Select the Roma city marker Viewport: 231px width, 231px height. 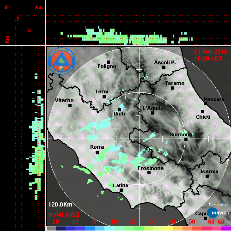pyautogui.click(x=97, y=152)
